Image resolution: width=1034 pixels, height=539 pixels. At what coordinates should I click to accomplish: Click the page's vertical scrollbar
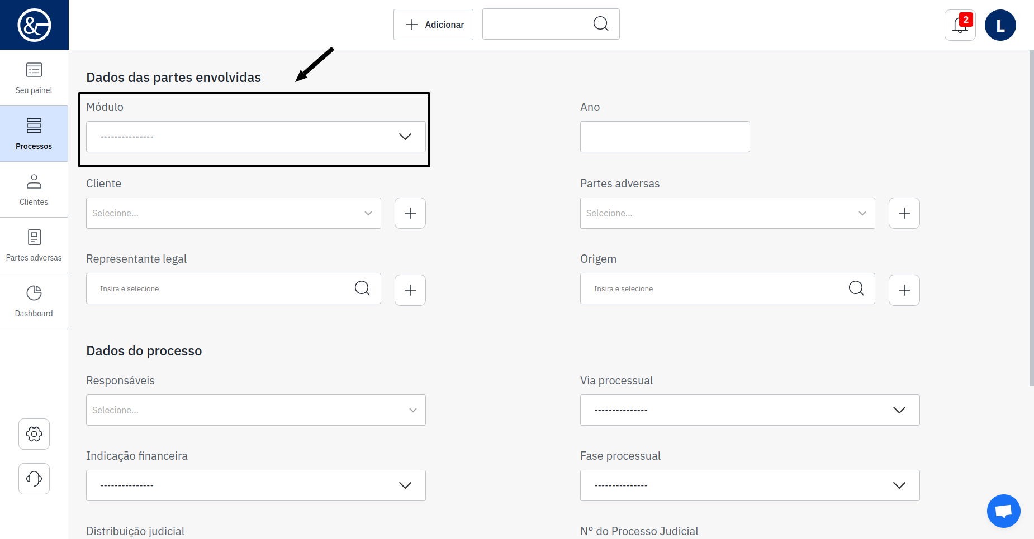(1031, 218)
